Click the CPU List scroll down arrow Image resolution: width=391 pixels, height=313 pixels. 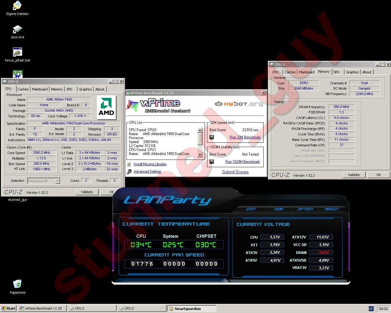coord(200,155)
